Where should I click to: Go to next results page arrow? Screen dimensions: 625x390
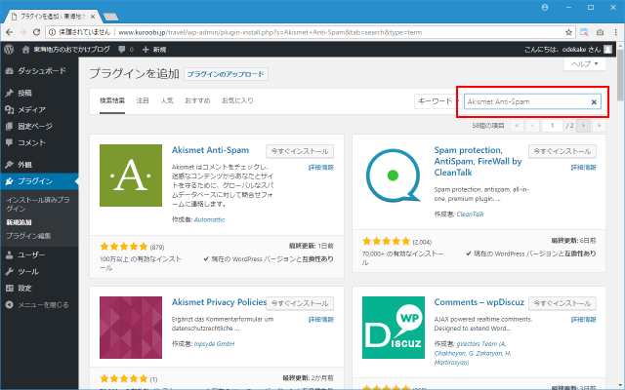(583, 126)
